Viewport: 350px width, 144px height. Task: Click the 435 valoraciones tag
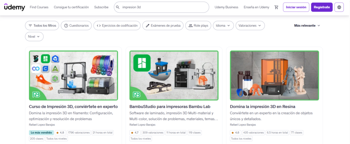coord(253,133)
